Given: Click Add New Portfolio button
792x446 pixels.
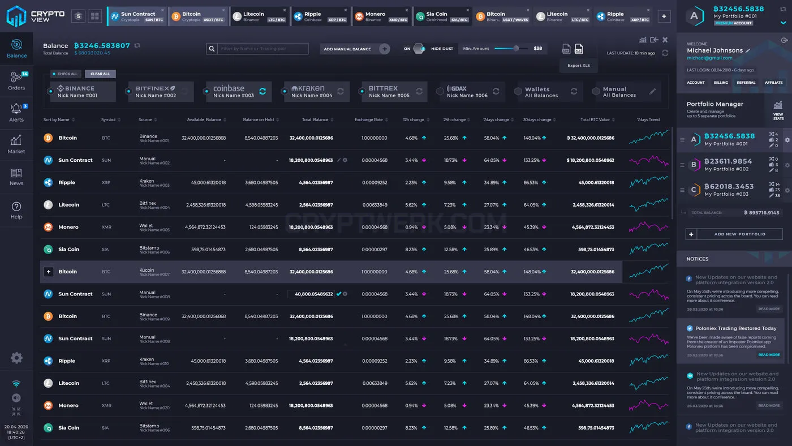Looking at the screenshot, I should coord(734,234).
